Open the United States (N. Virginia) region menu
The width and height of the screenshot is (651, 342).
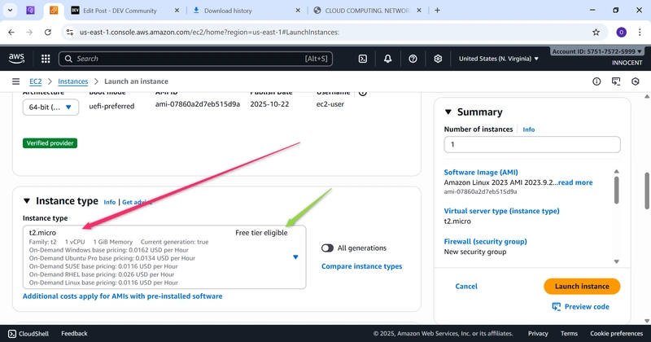[x=499, y=59]
